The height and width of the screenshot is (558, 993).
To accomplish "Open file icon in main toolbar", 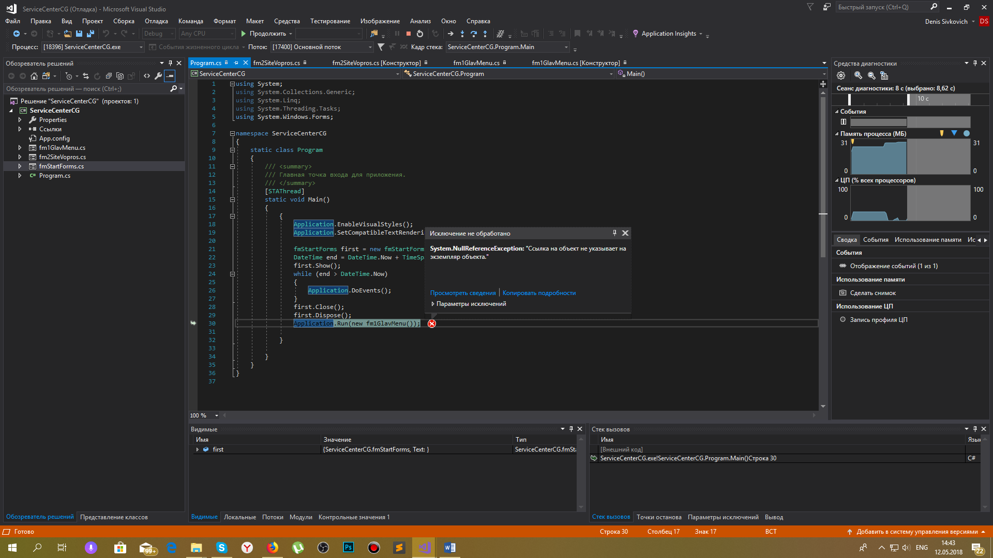I will [x=67, y=34].
